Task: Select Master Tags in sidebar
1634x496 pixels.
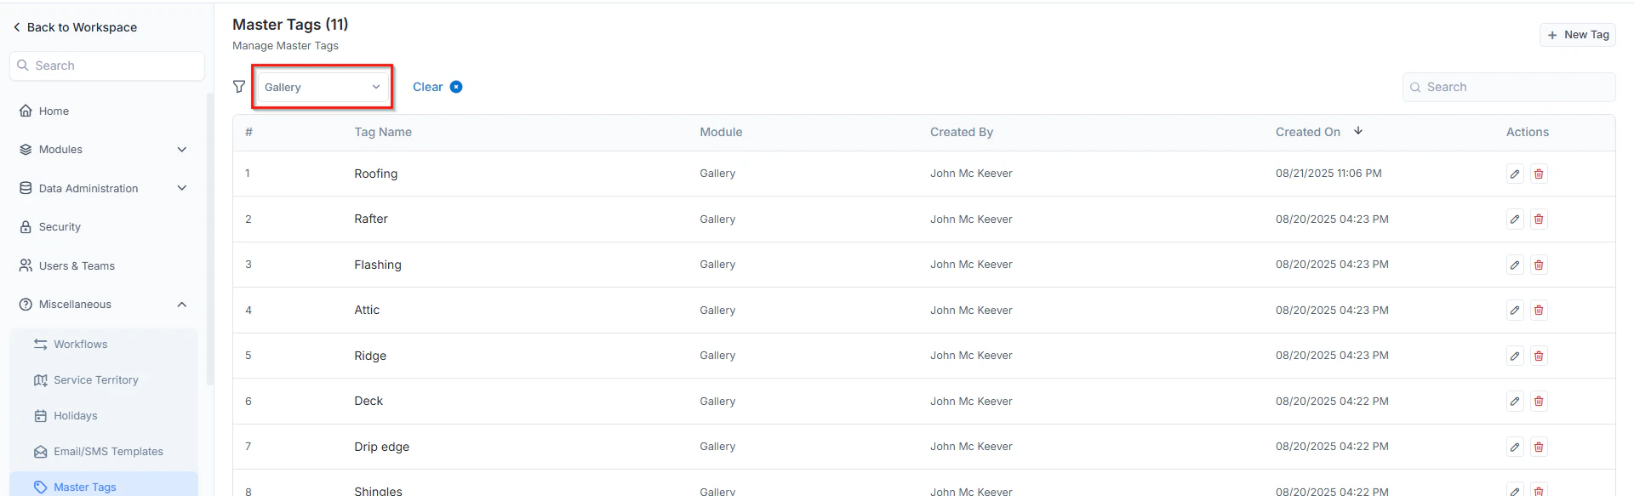Action: click(x=103, y=485)
